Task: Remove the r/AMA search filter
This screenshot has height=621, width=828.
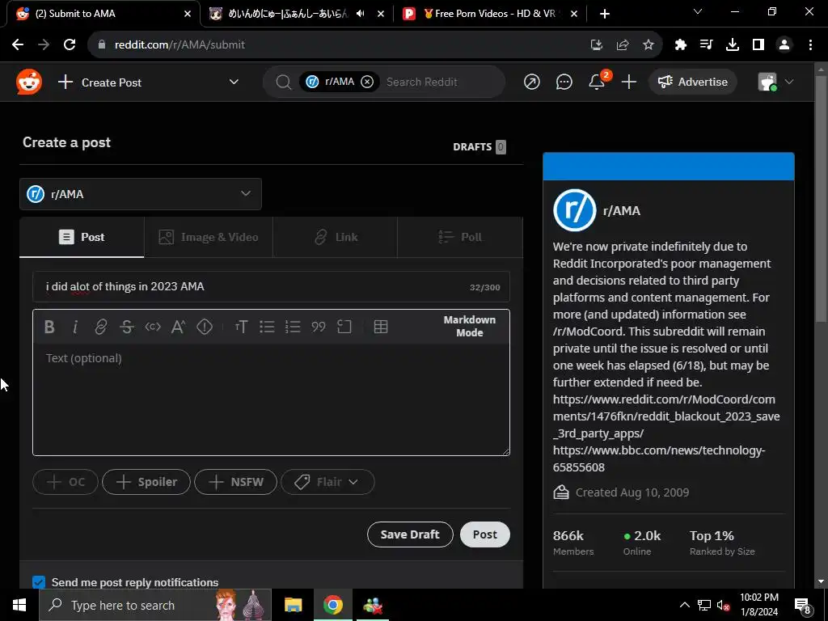Action: [x=367, y=82]
